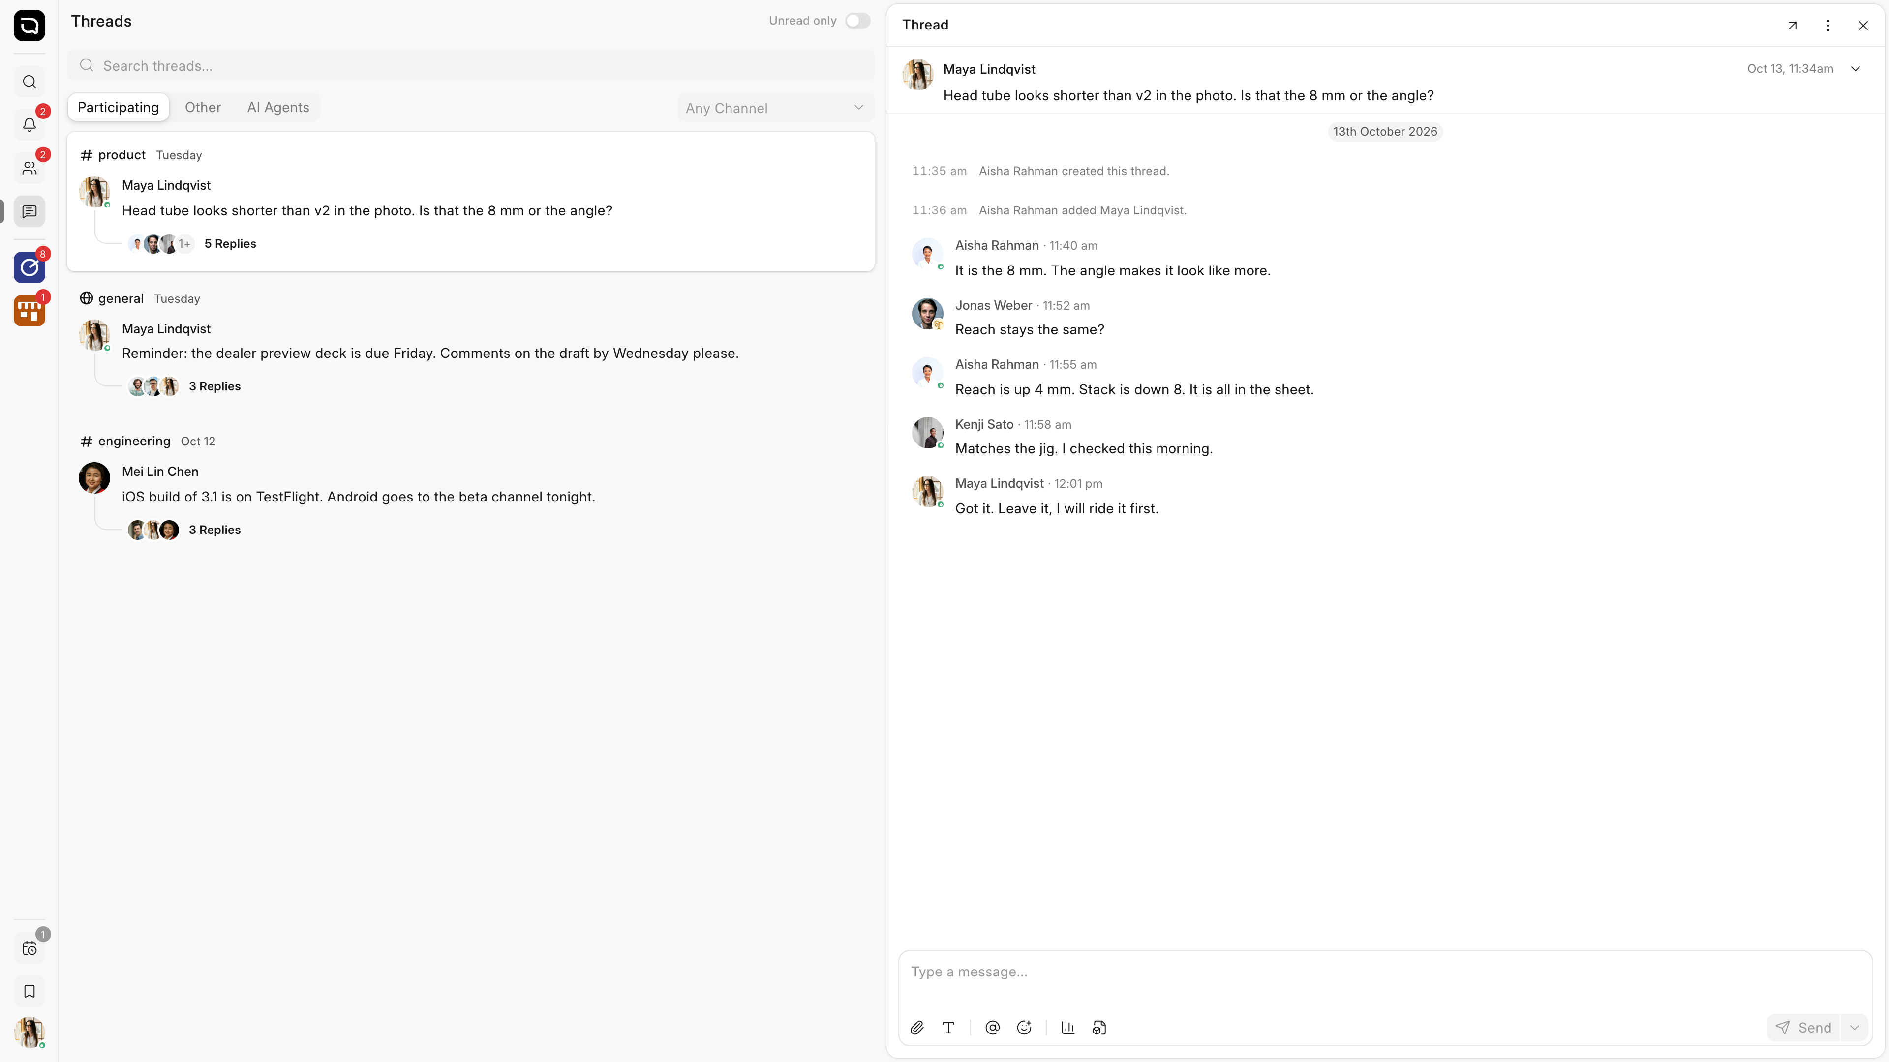
Task: Click the 13th October 2026 date pill
Action: pos(1385,132)
